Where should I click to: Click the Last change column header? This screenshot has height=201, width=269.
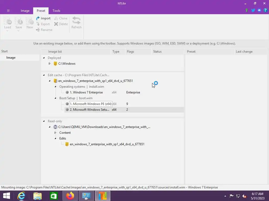point(250,52)
